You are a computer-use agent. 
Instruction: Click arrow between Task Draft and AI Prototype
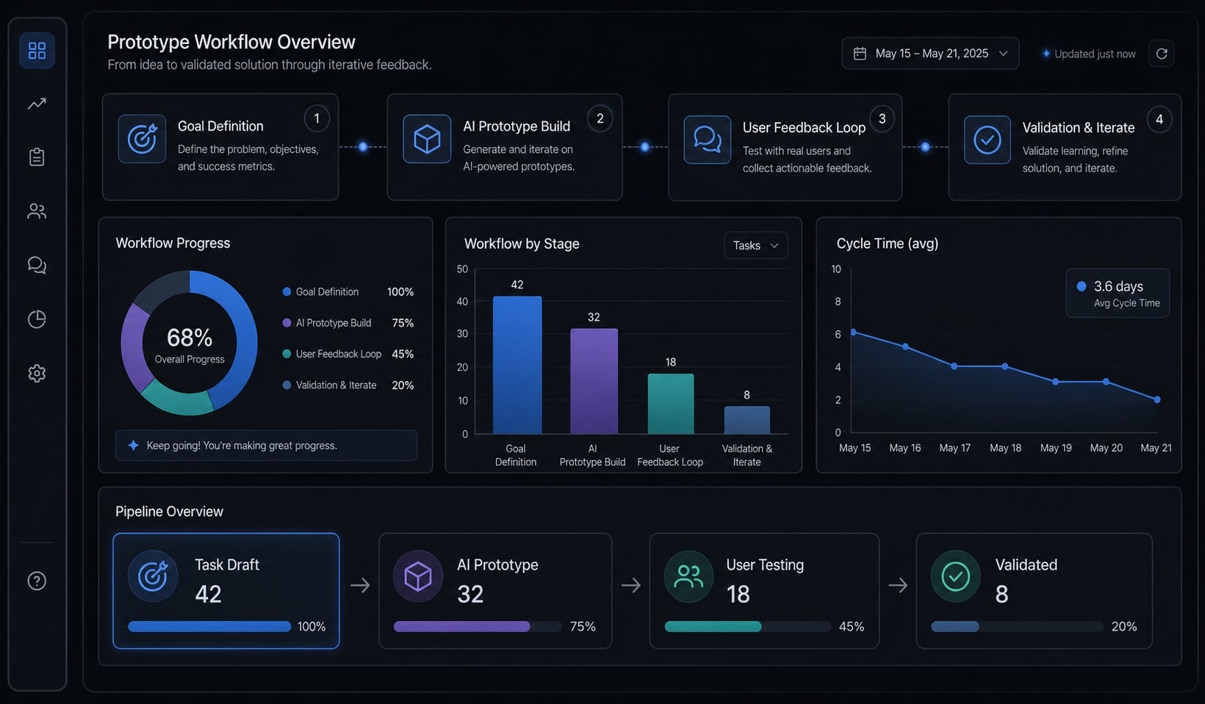(x=360, y=585)
